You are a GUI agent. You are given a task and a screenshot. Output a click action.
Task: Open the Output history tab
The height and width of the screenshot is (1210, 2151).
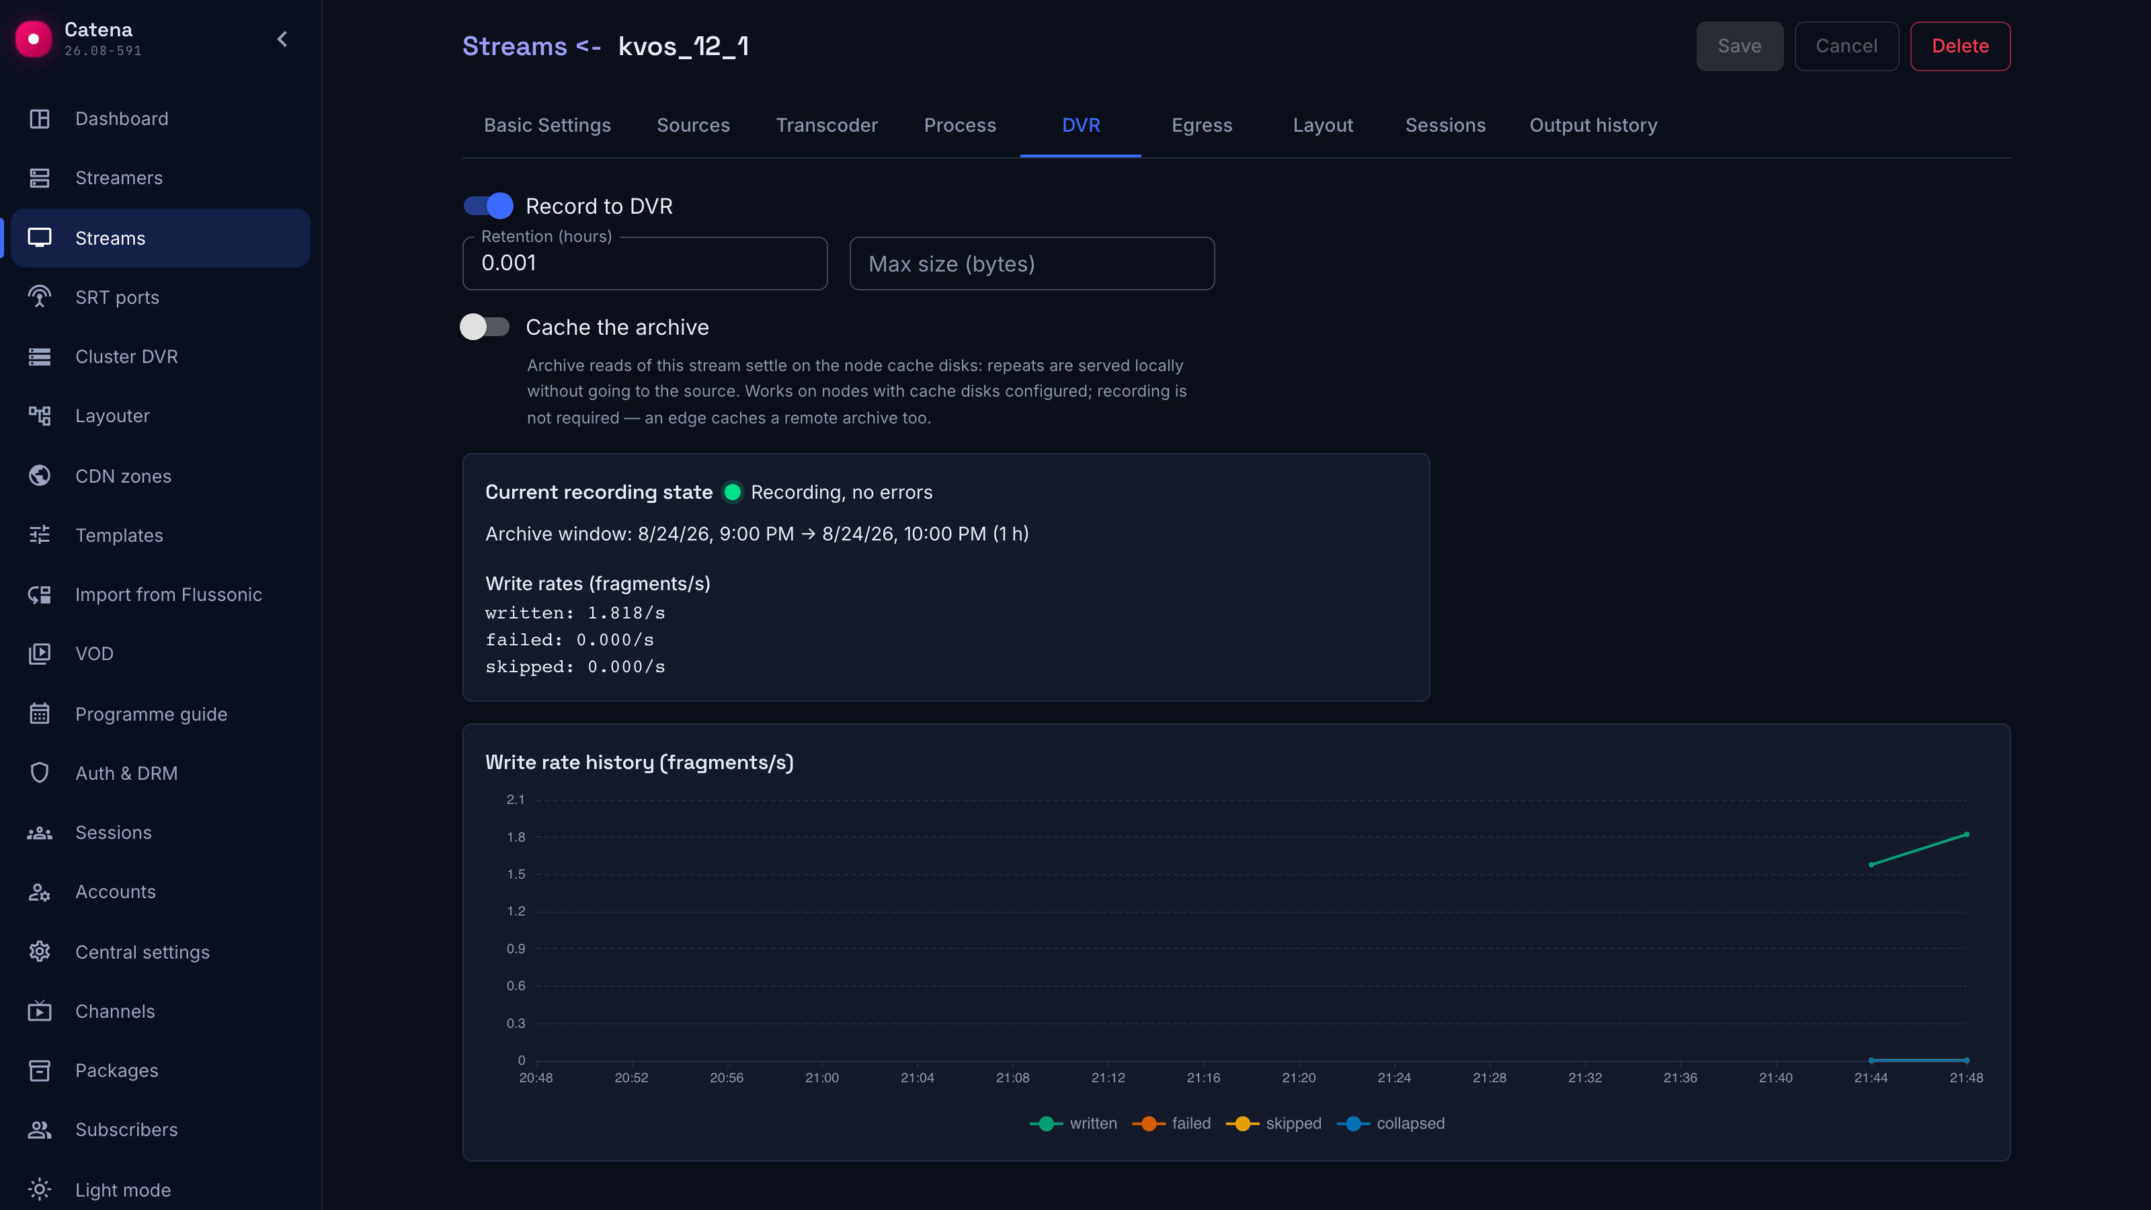pyautogui.click(x=1593, y=125)
